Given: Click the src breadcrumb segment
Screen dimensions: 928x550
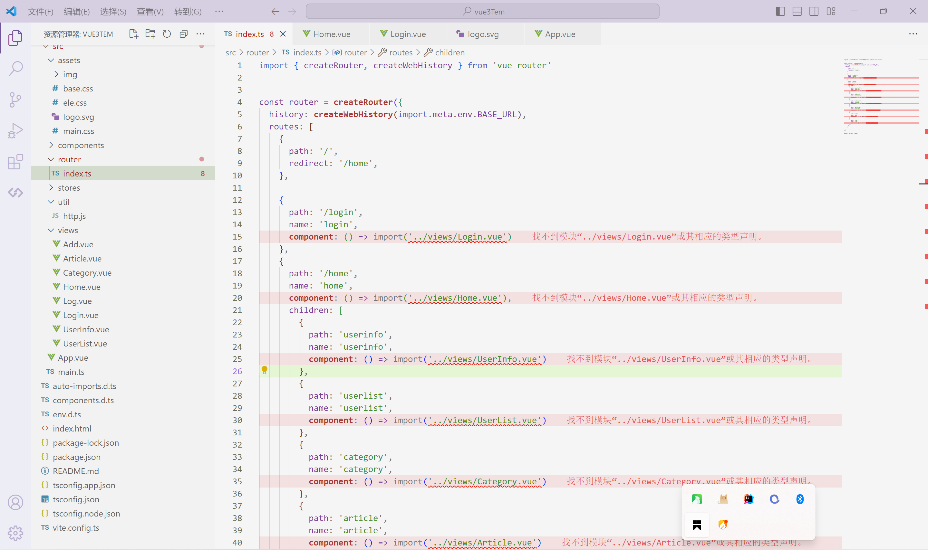Looking at the screenshot, I should pos(231,52).
